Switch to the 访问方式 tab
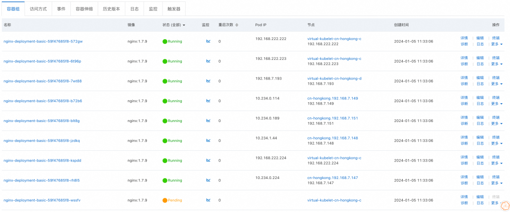 coord(38,8)
